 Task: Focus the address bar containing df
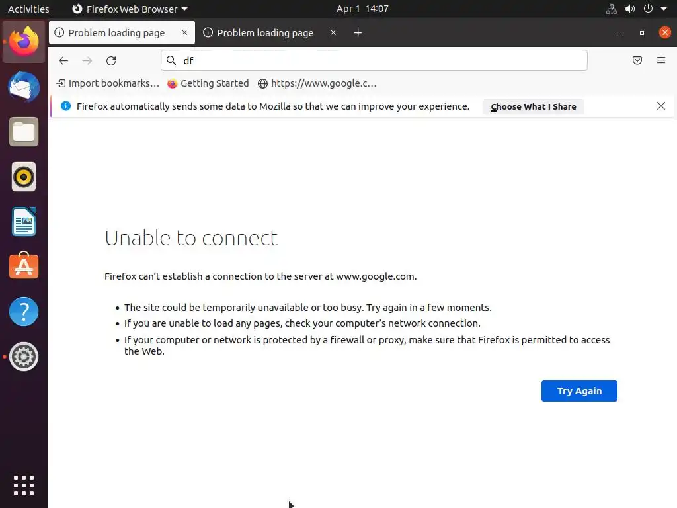[374, 60]
